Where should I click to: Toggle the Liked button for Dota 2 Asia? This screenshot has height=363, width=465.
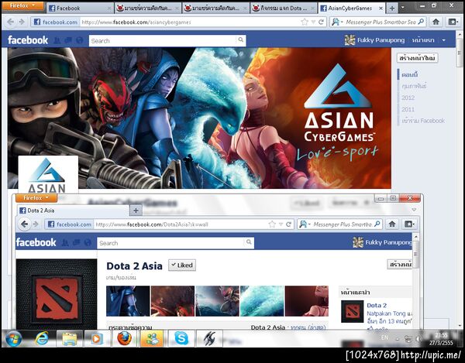[182, 265]
